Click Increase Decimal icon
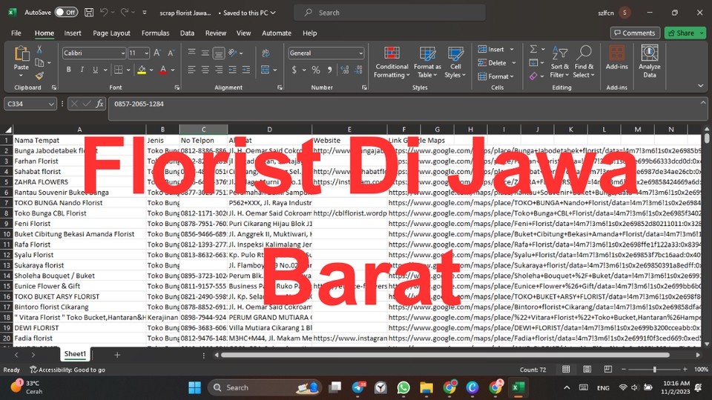Image resolution: width=712 pixels, height=400 pixels. click(345, 70)
